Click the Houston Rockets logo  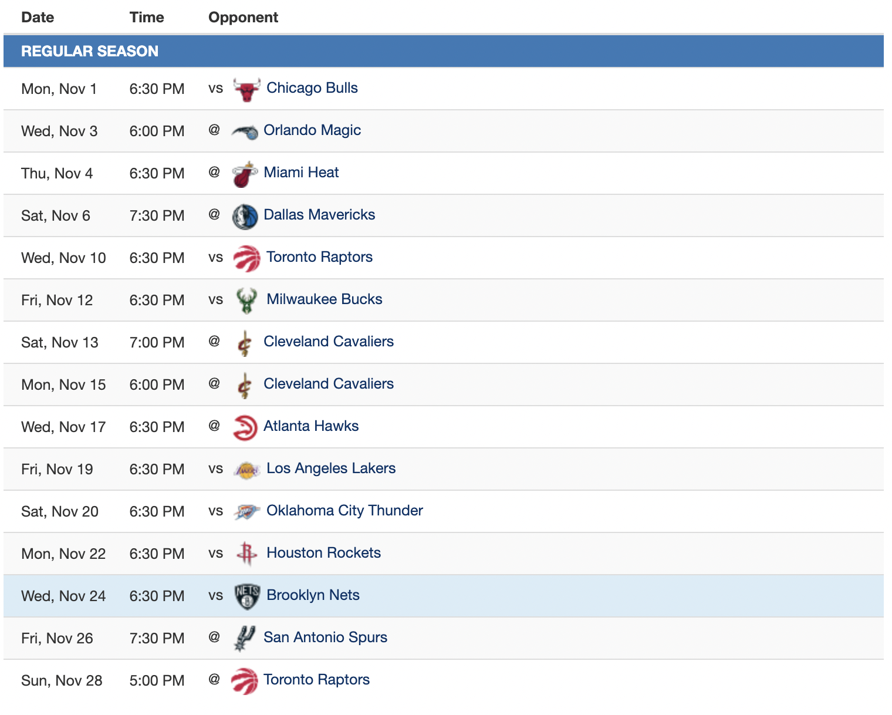point(246,554)
